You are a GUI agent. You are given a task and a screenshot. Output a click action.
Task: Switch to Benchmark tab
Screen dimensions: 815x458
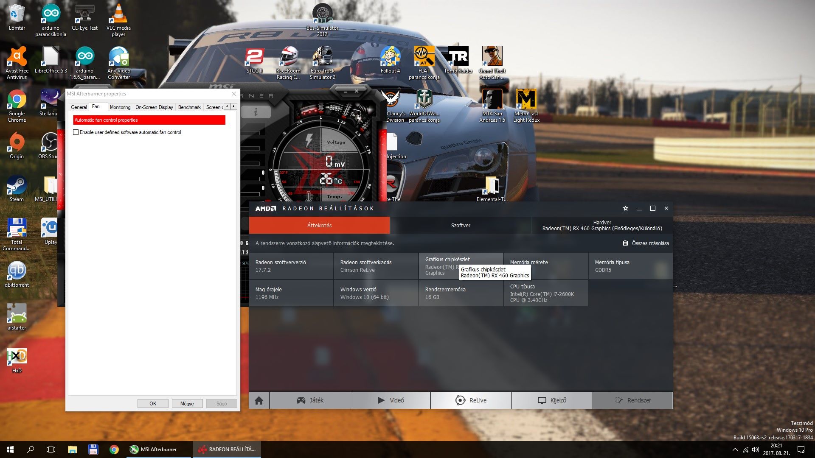point(189,107)
